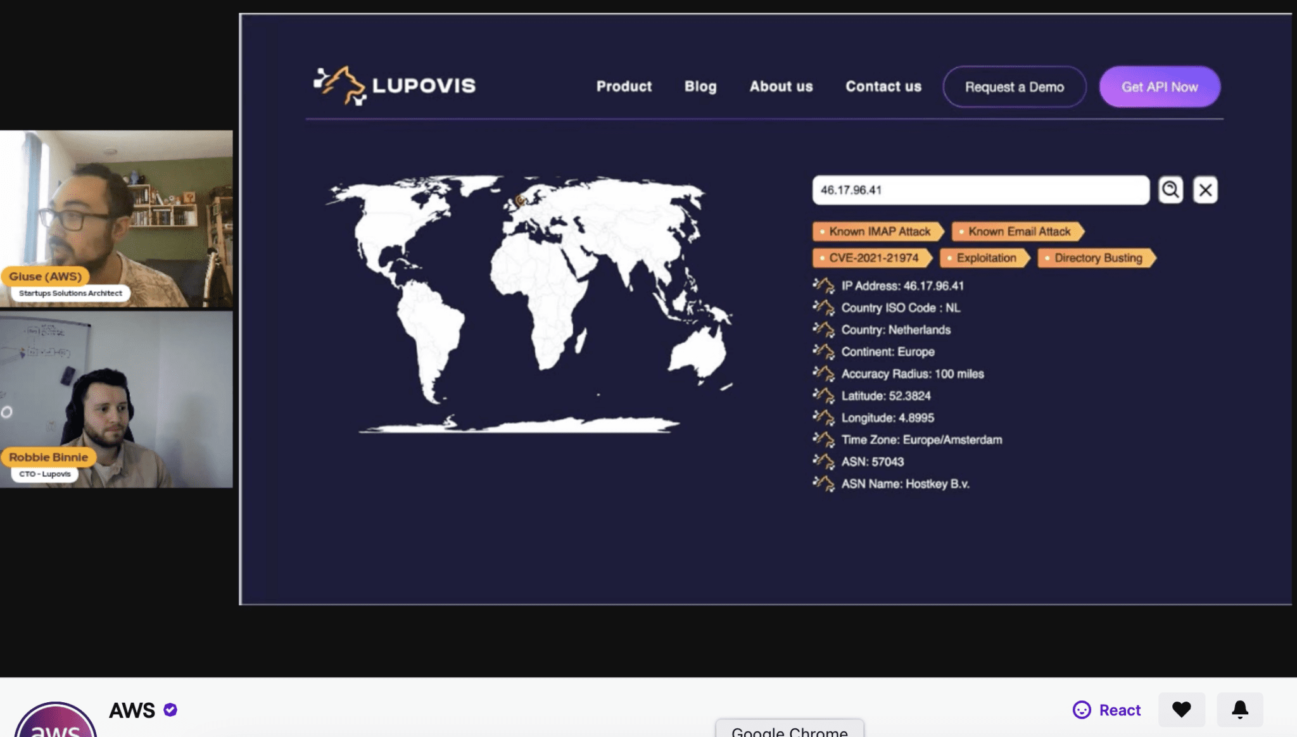Click the wolf icon beside ASN Name: Hostkey B.v.
This screenshot has width=1297, height=737.
click(825, 484)
